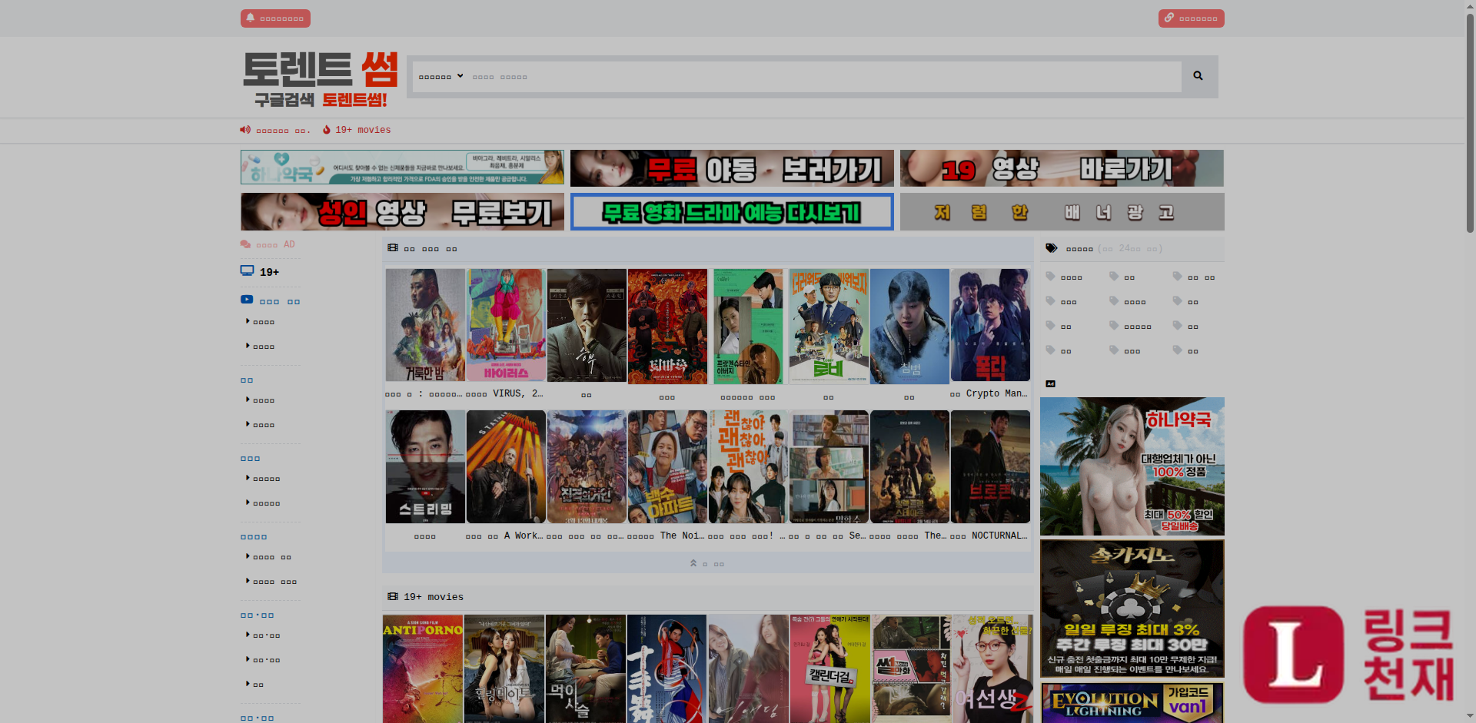Open the 먹이사슬 movie poster
Viewport: 1476px width, 723px height.
coord(586,668)
